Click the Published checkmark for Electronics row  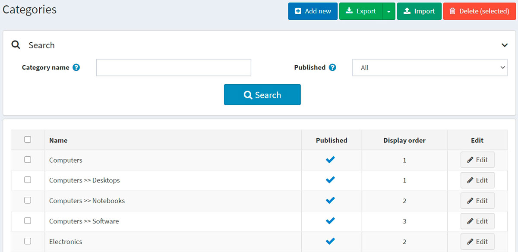click(330, 242)
